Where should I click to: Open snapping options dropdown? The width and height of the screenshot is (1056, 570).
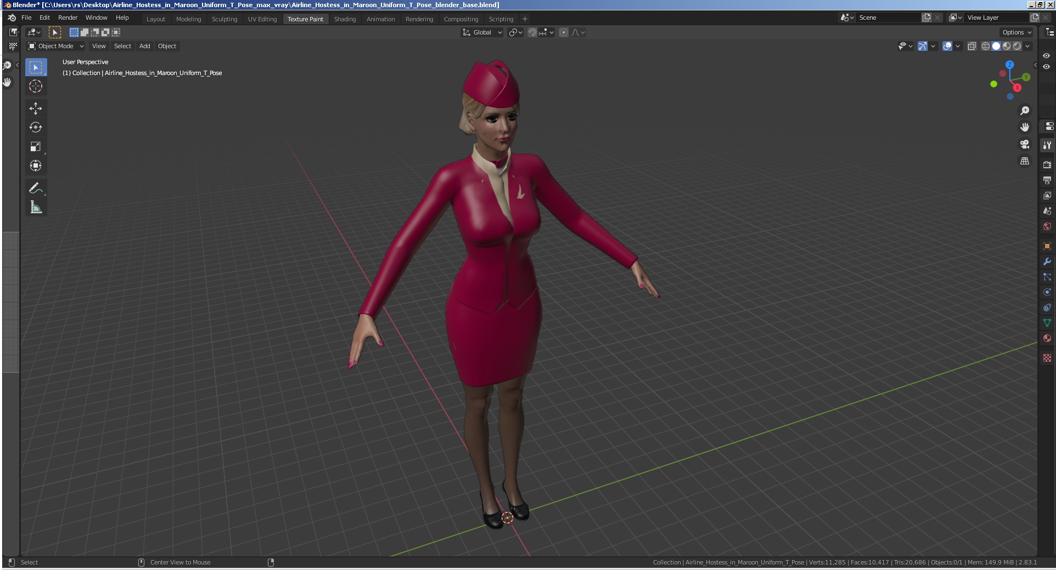pyautogui.click(x=547, y=32)
